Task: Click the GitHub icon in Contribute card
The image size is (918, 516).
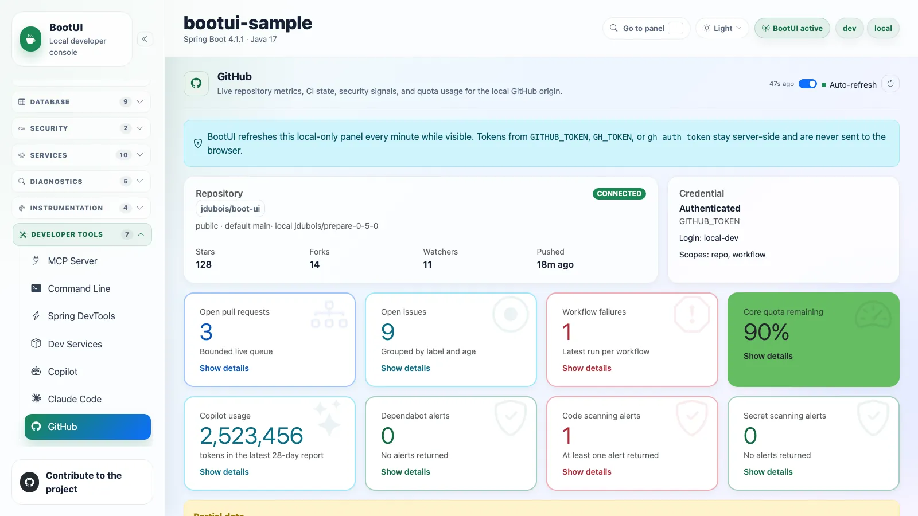Action: (x=30, y=482)
